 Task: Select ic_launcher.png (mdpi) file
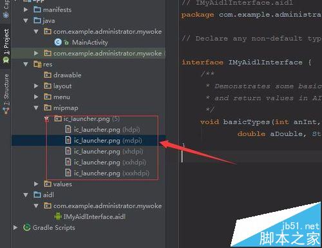tap(108, 140)
